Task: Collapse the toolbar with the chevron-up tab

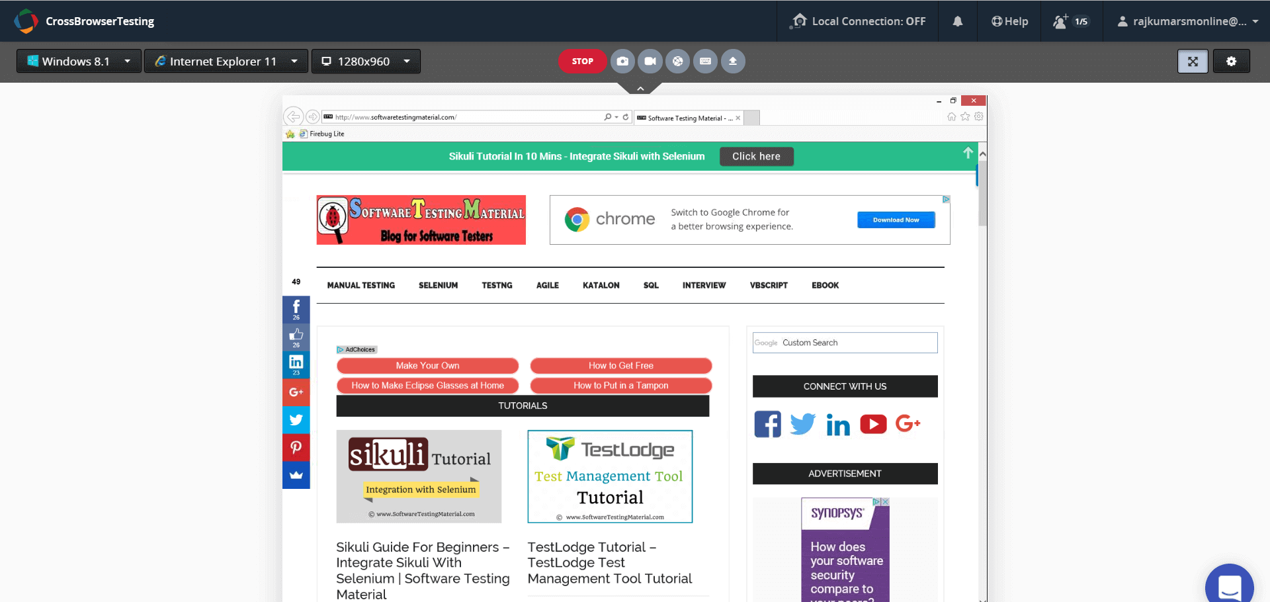Action: (x=640, y=88)
